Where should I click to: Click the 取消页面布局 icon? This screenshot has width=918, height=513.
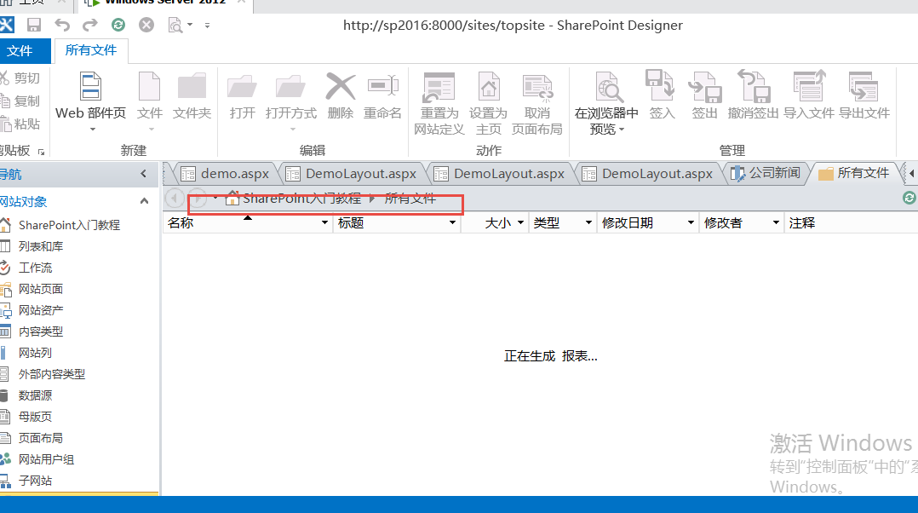(536, 88)
